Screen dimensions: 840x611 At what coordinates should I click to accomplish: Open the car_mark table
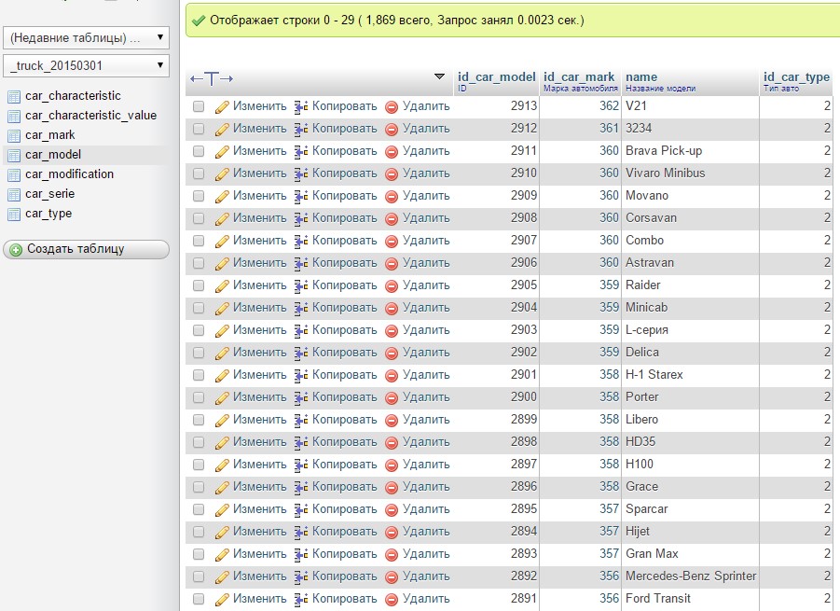(49, 135)
